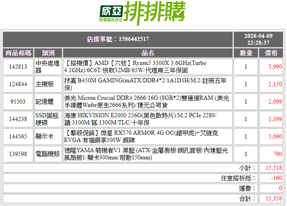Click the 商品條碼 column header
Image resolution: width=287 pixels, height=206 pixels.
point(18,53)
